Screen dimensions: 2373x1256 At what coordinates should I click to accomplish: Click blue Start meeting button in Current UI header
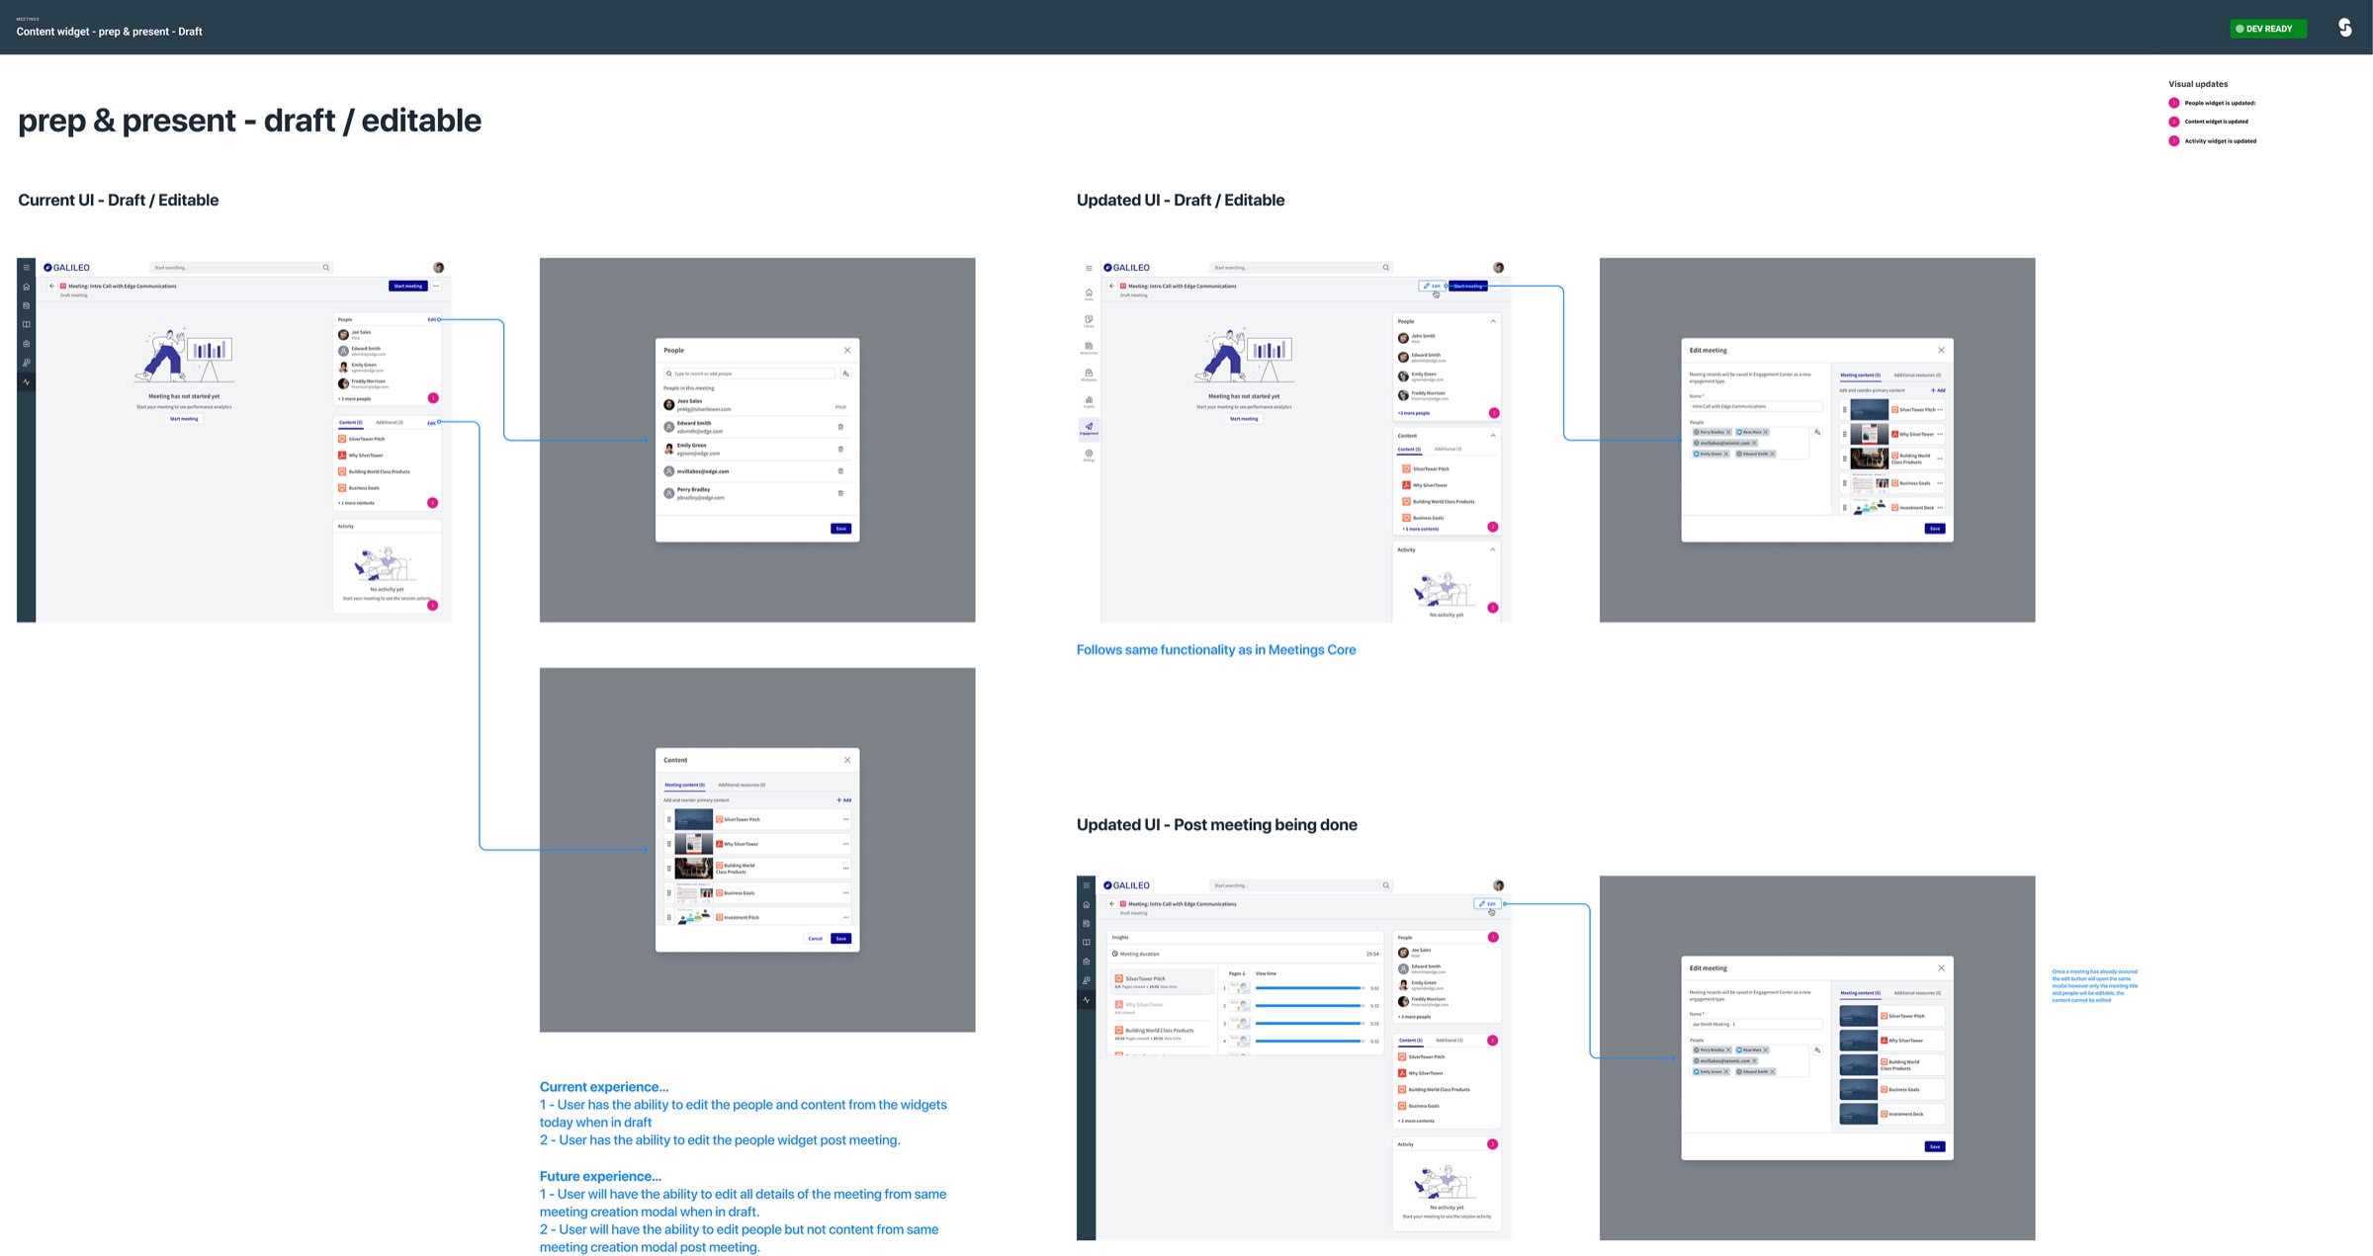coord(407,286)
